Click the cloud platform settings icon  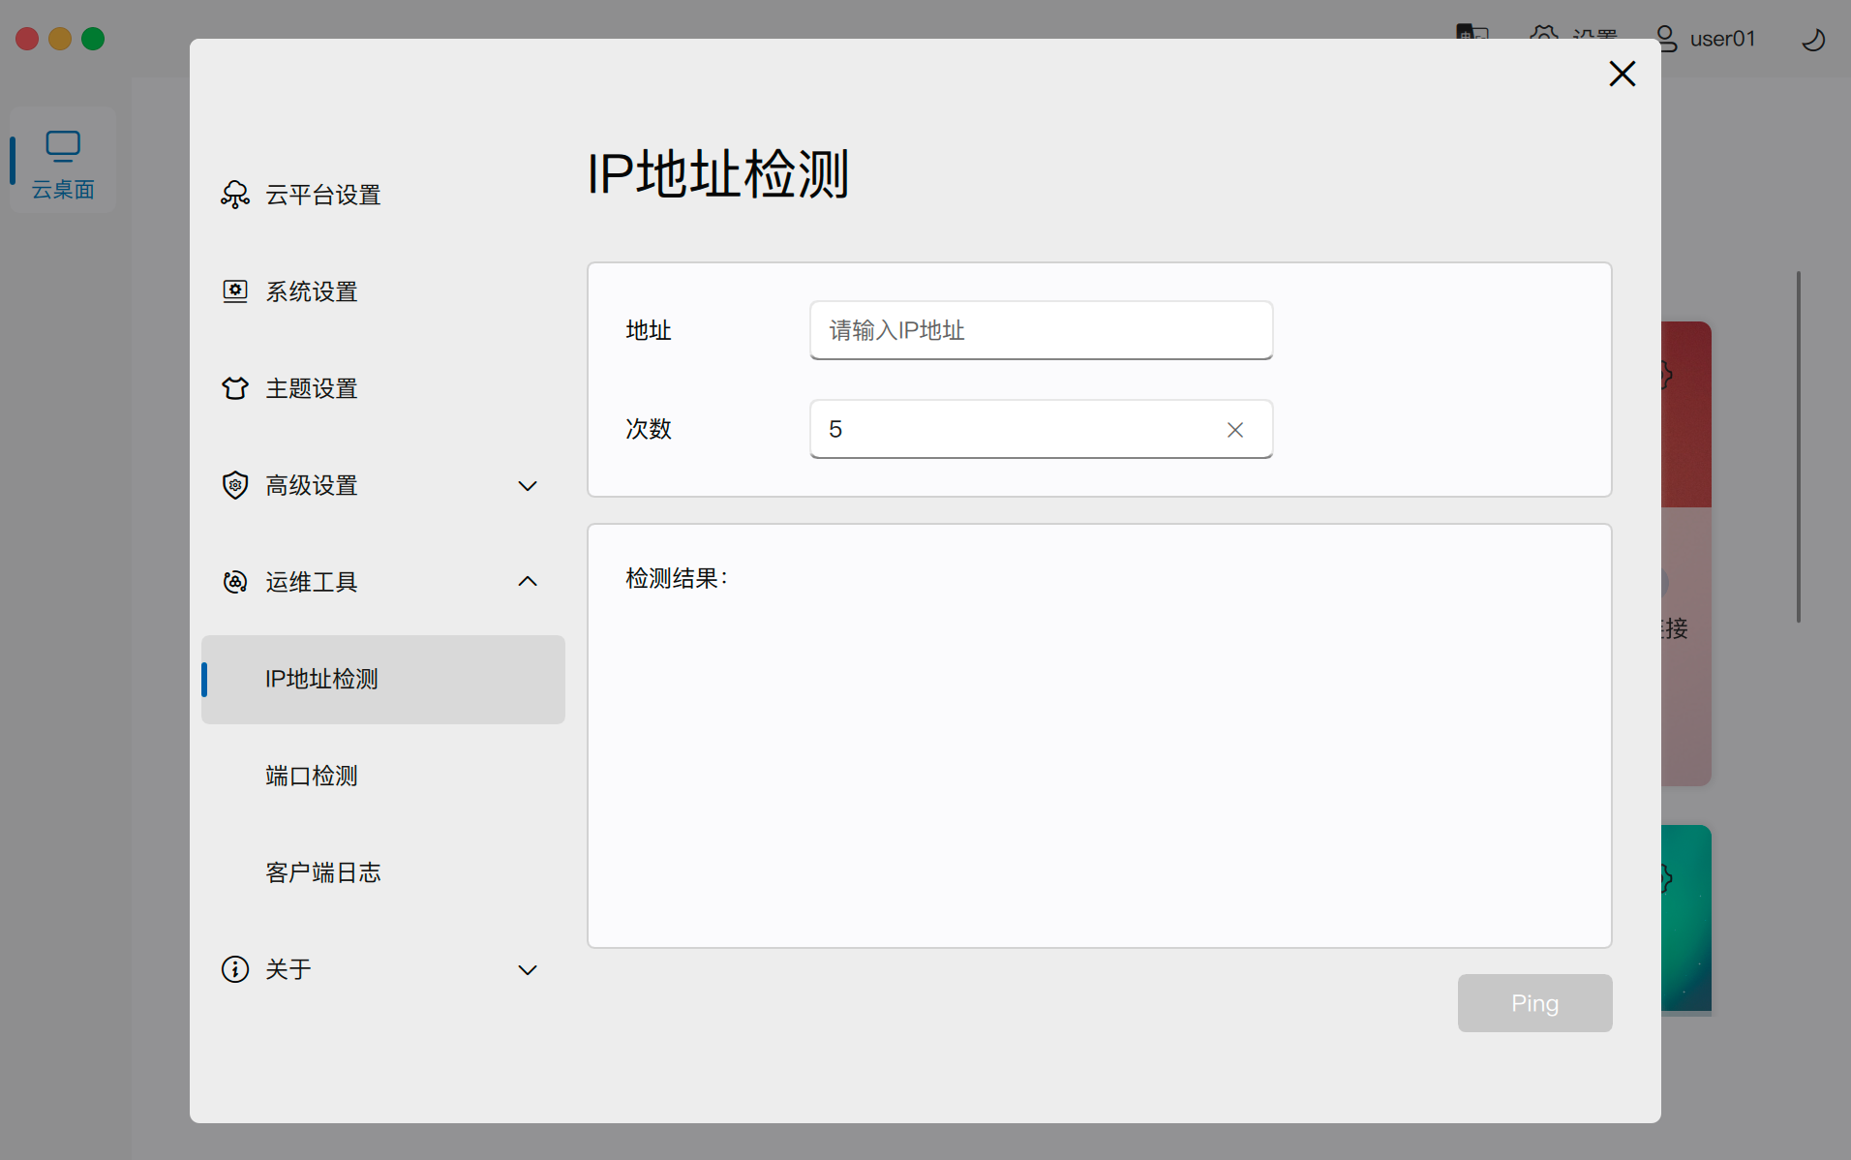[234, 195]
